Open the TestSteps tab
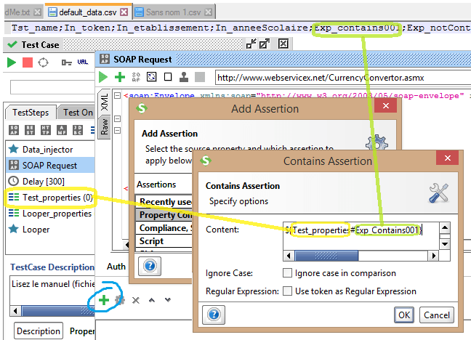Viewport: 471px width, 340px height. tap(31, 113)
